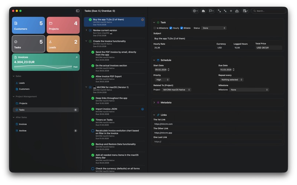
Task: Open the green Invoices card
Action: click(x=46, y=62)
